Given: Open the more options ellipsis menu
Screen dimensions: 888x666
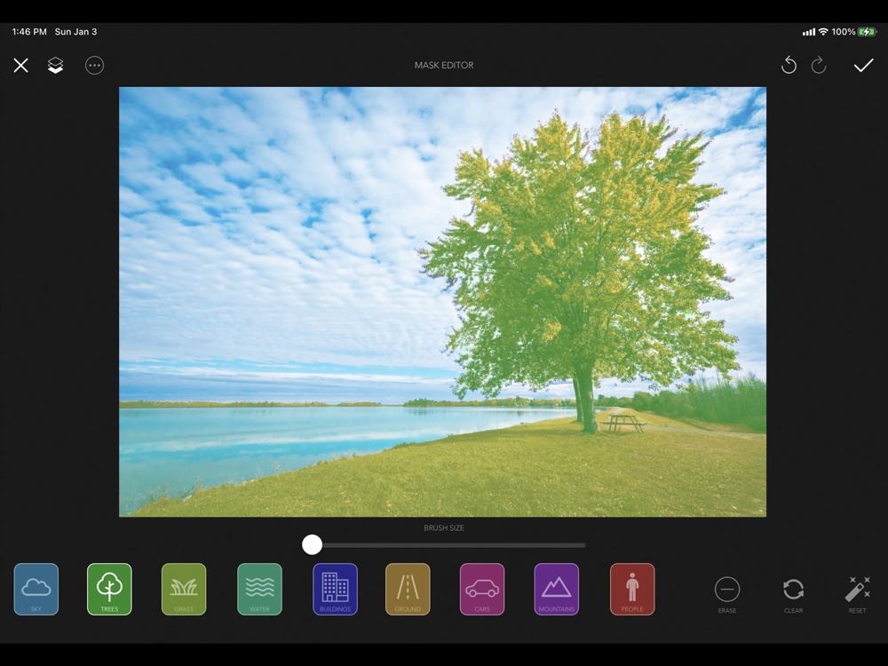Looking at the screenshot, I should pyautogui.click(x=95, y=66).
